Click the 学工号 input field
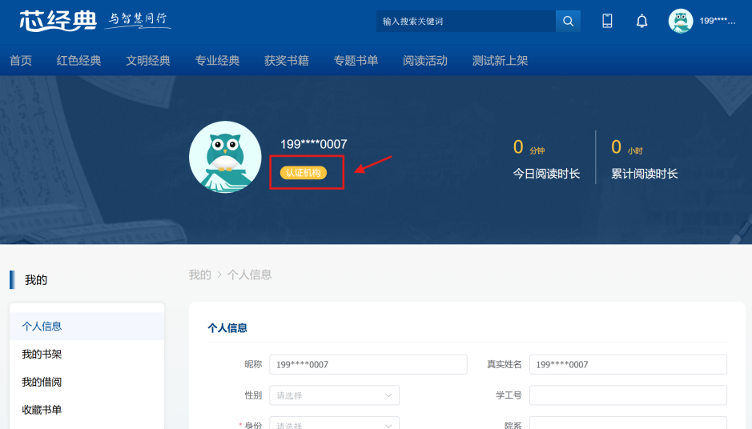This screenshot has height=429, width=752. pos(628,395)
